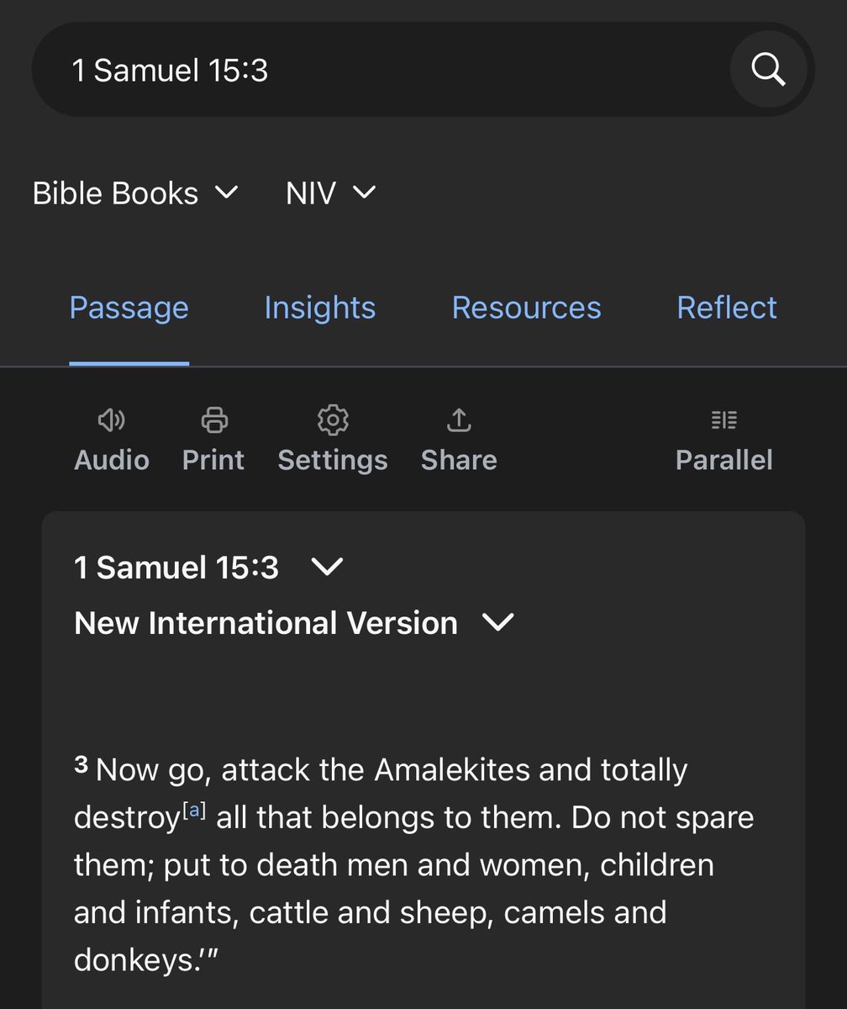The height and width of the screenshot is (1009, 847).
Task: Open Settings via the gear icon
Action: coord(333,419)
